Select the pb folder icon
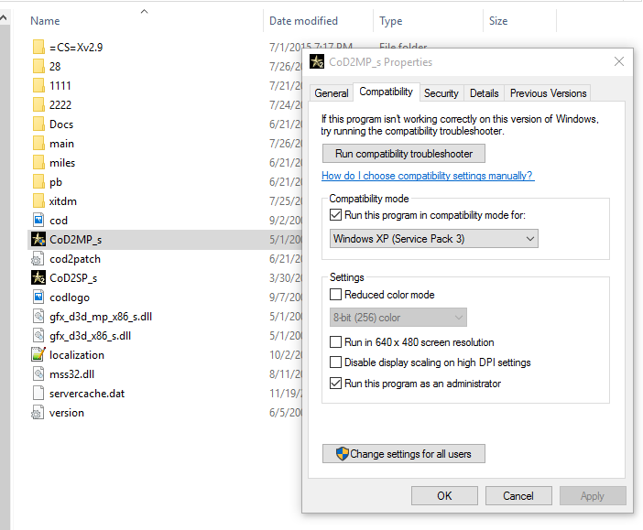The height and width of the screenshot is (530, 643). tap(38, 182)
